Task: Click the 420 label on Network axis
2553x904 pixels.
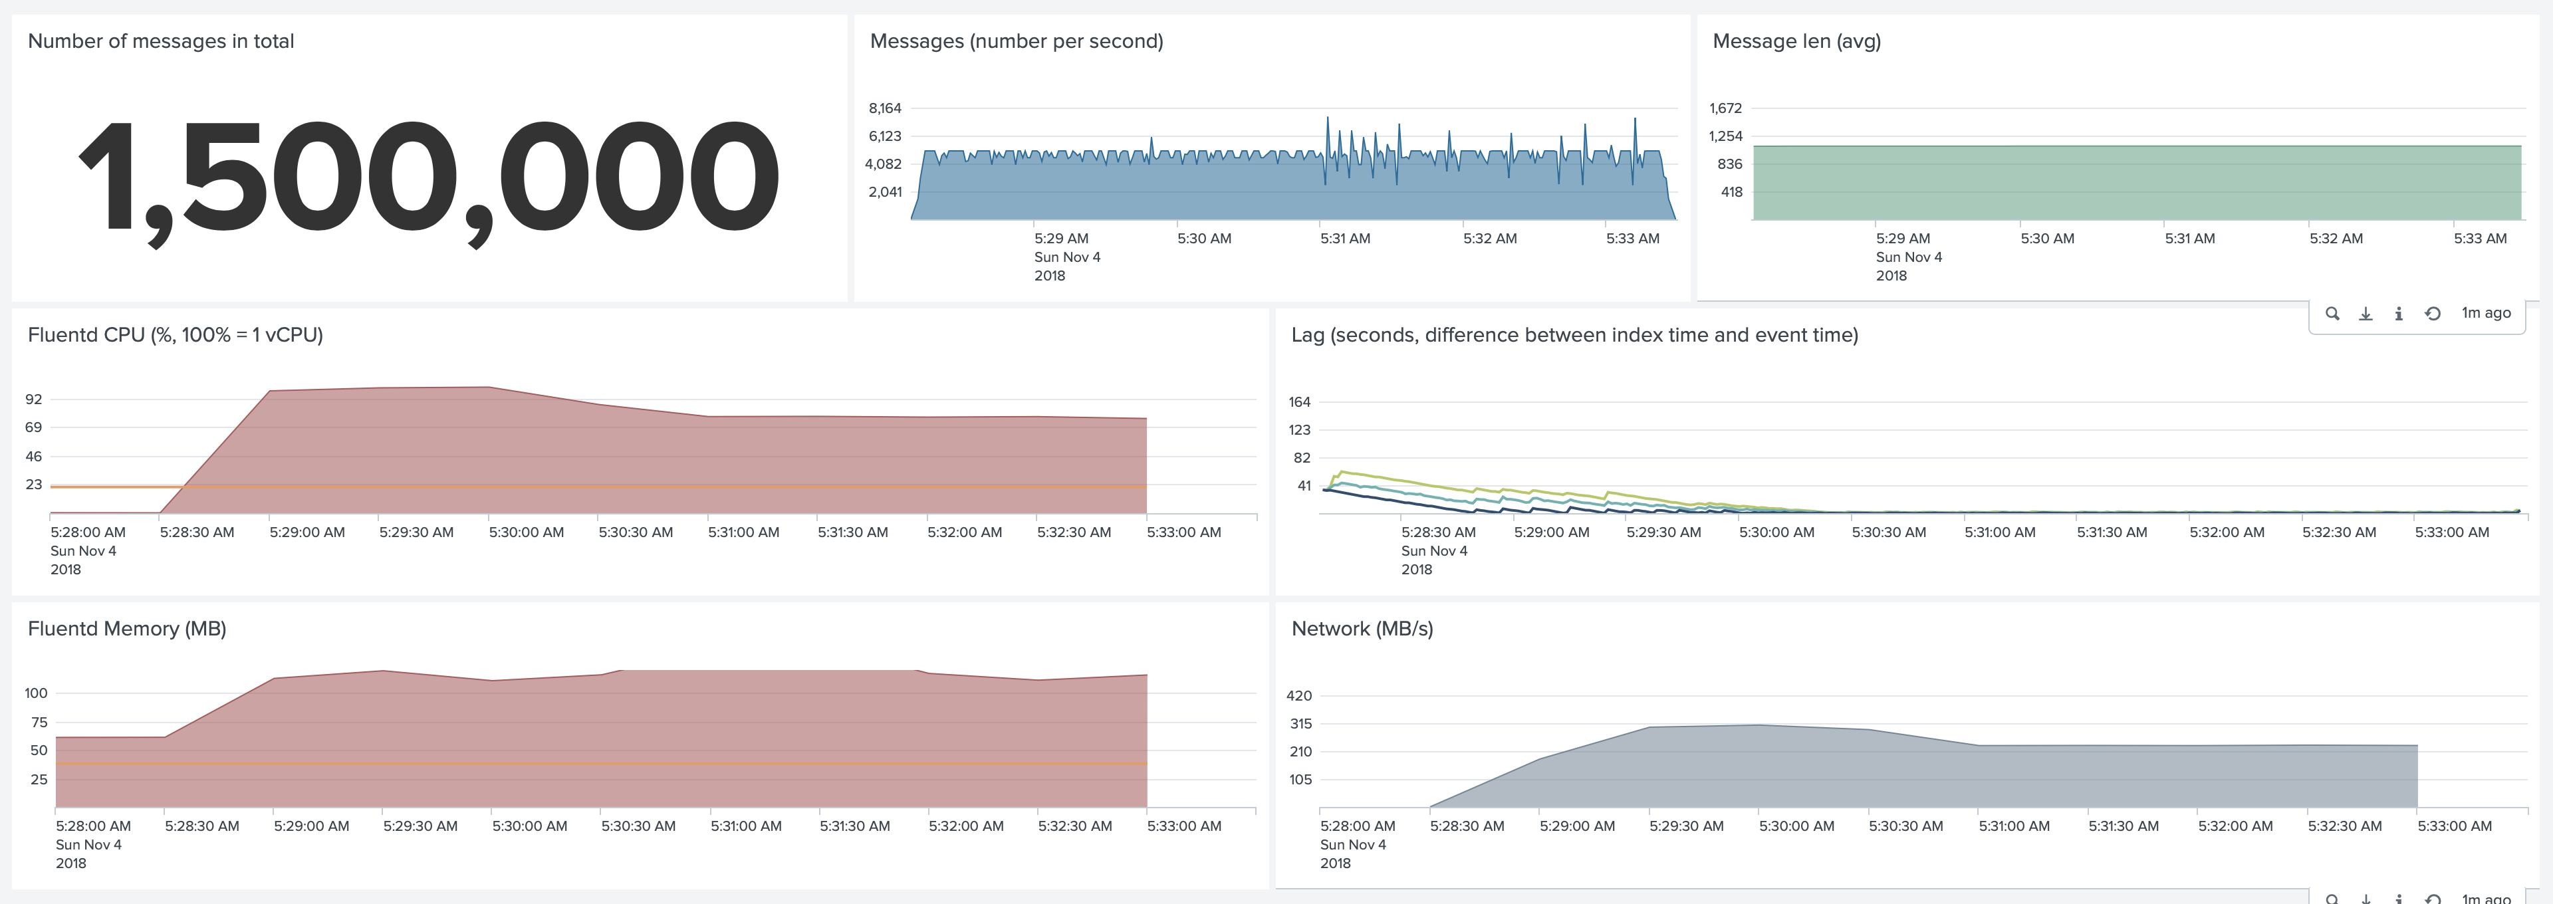Action: [x=1299, y=696]
